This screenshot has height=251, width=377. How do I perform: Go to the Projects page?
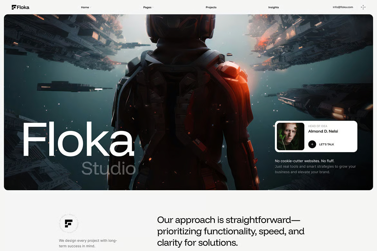tap(211, 7)
